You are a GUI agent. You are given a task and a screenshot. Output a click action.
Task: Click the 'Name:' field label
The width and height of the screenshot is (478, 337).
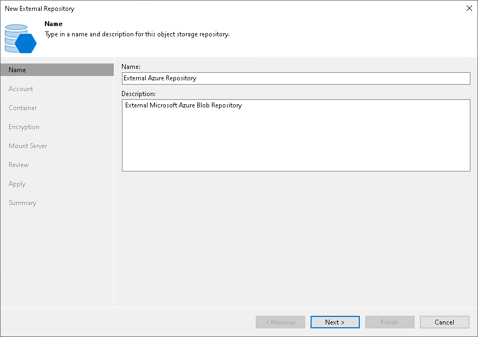tap(131, 67)
